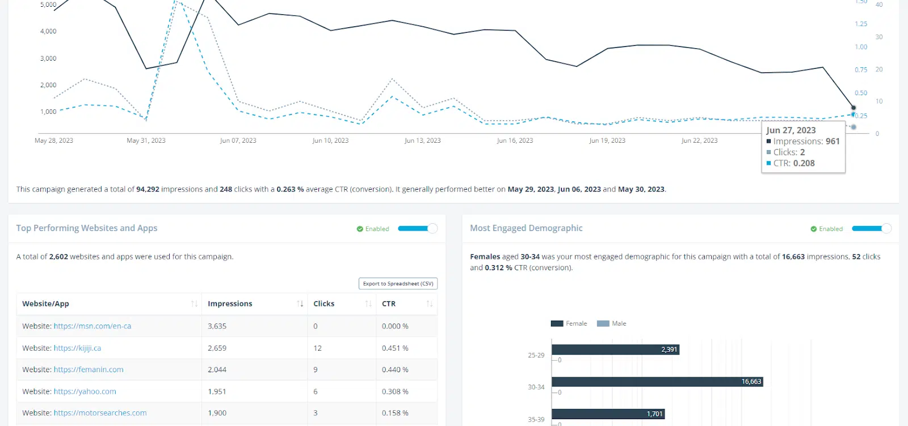The width and height of the screenshot is (908, 426).
Task: Toggle off Top Performing Websites and Apps section
Action: [418, 228]
